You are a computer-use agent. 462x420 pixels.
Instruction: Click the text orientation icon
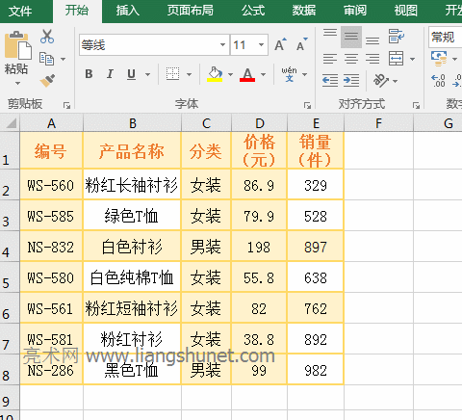point(381,80)
